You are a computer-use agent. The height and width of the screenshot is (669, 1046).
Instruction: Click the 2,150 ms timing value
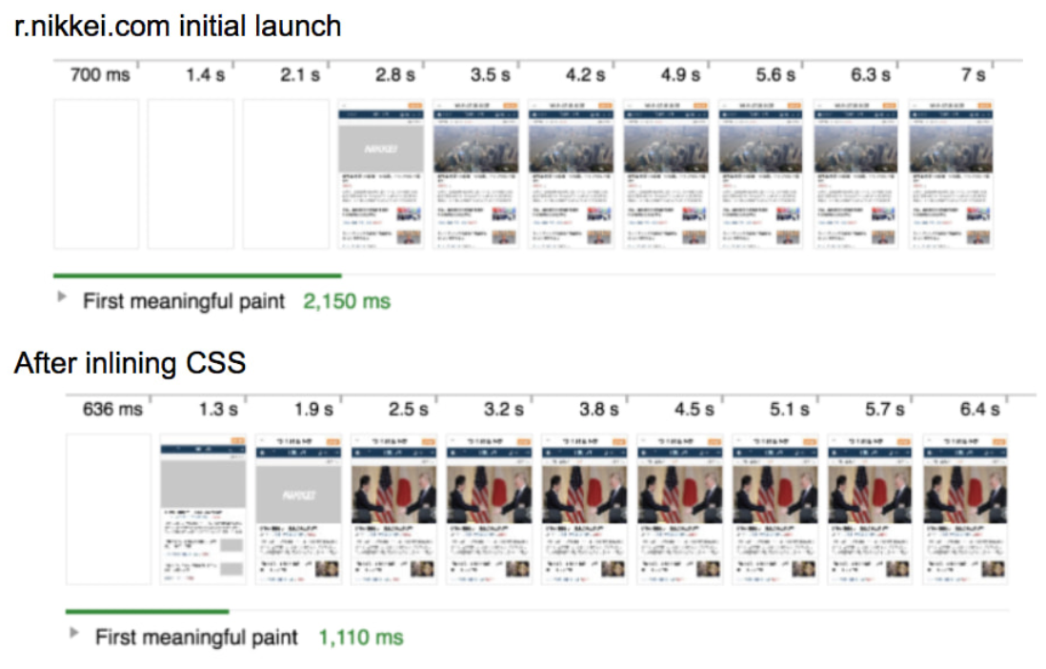point(347,301)
